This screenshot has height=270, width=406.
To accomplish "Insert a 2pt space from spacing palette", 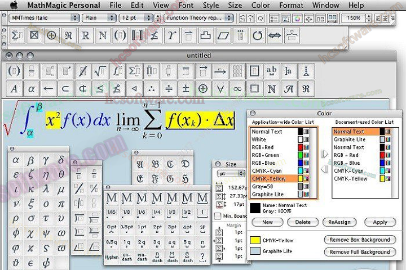I will 157,227.
